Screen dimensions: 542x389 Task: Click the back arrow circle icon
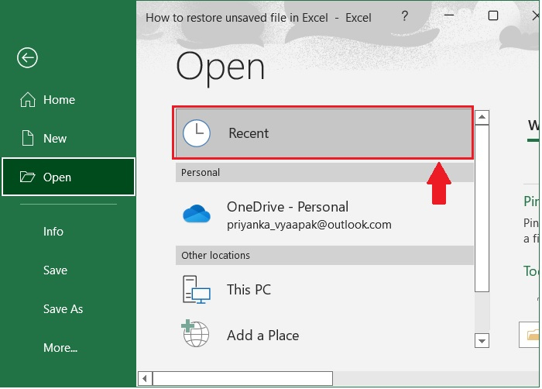tap(27, 57)
